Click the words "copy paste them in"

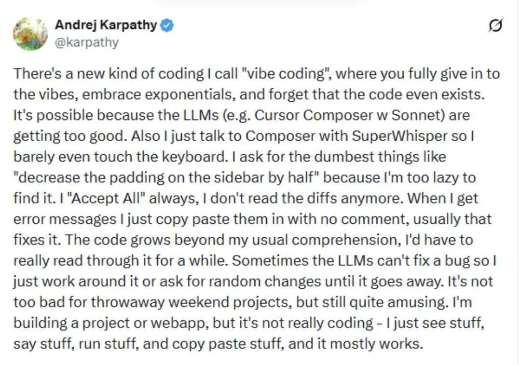pos(199,219)
